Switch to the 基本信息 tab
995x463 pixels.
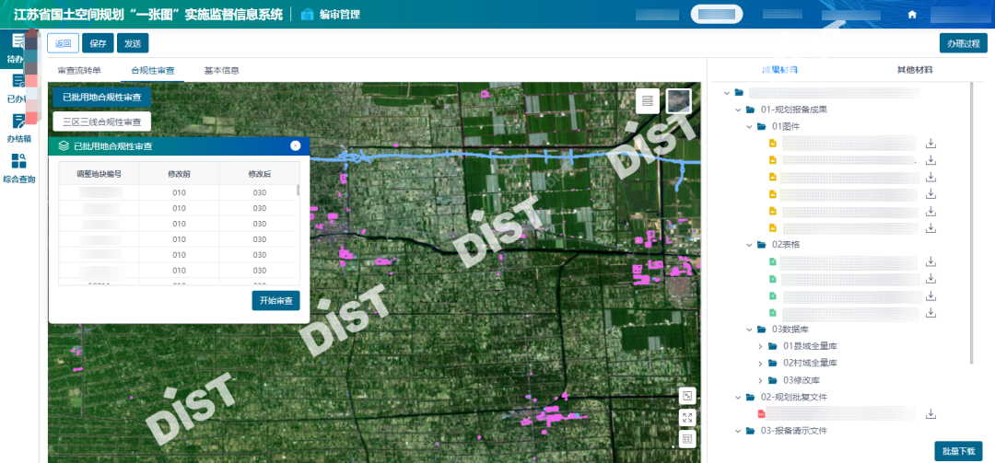tap(221, 70)
